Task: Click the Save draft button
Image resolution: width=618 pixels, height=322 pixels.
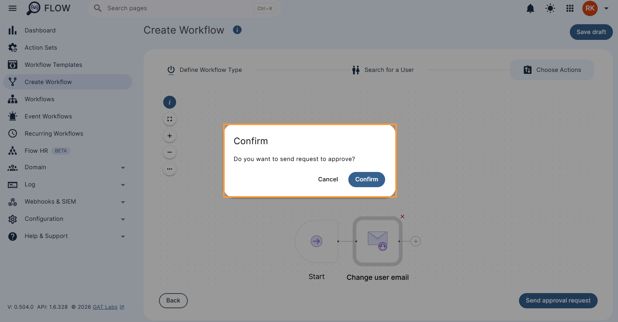Action: pyautogui.click(x=591, y=32)
